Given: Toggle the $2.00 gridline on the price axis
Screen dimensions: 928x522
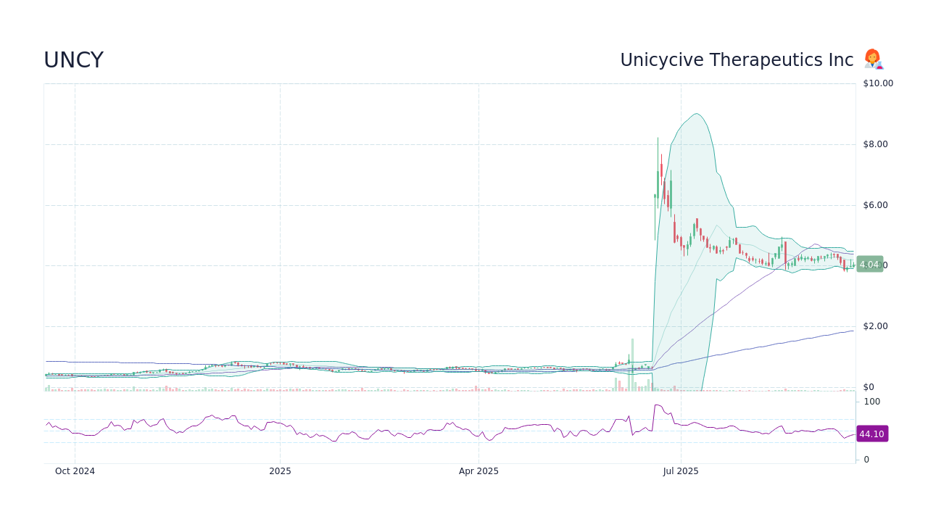Looking at the screenshot, I should [x=877, y=326].
